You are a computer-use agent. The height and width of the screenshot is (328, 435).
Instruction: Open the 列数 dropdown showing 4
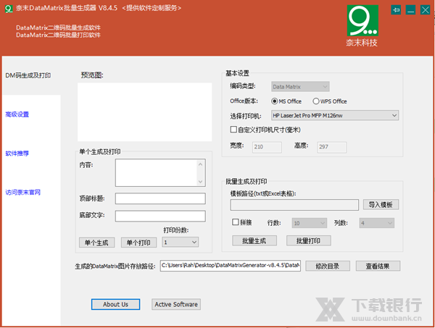tap(376, 223)
